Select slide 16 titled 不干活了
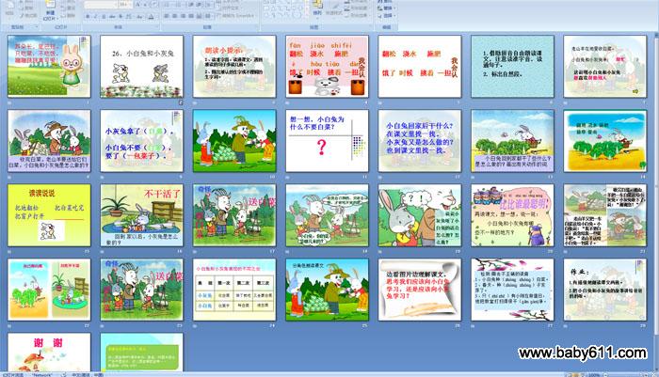659x377 pixels. [x=141, y=215]
